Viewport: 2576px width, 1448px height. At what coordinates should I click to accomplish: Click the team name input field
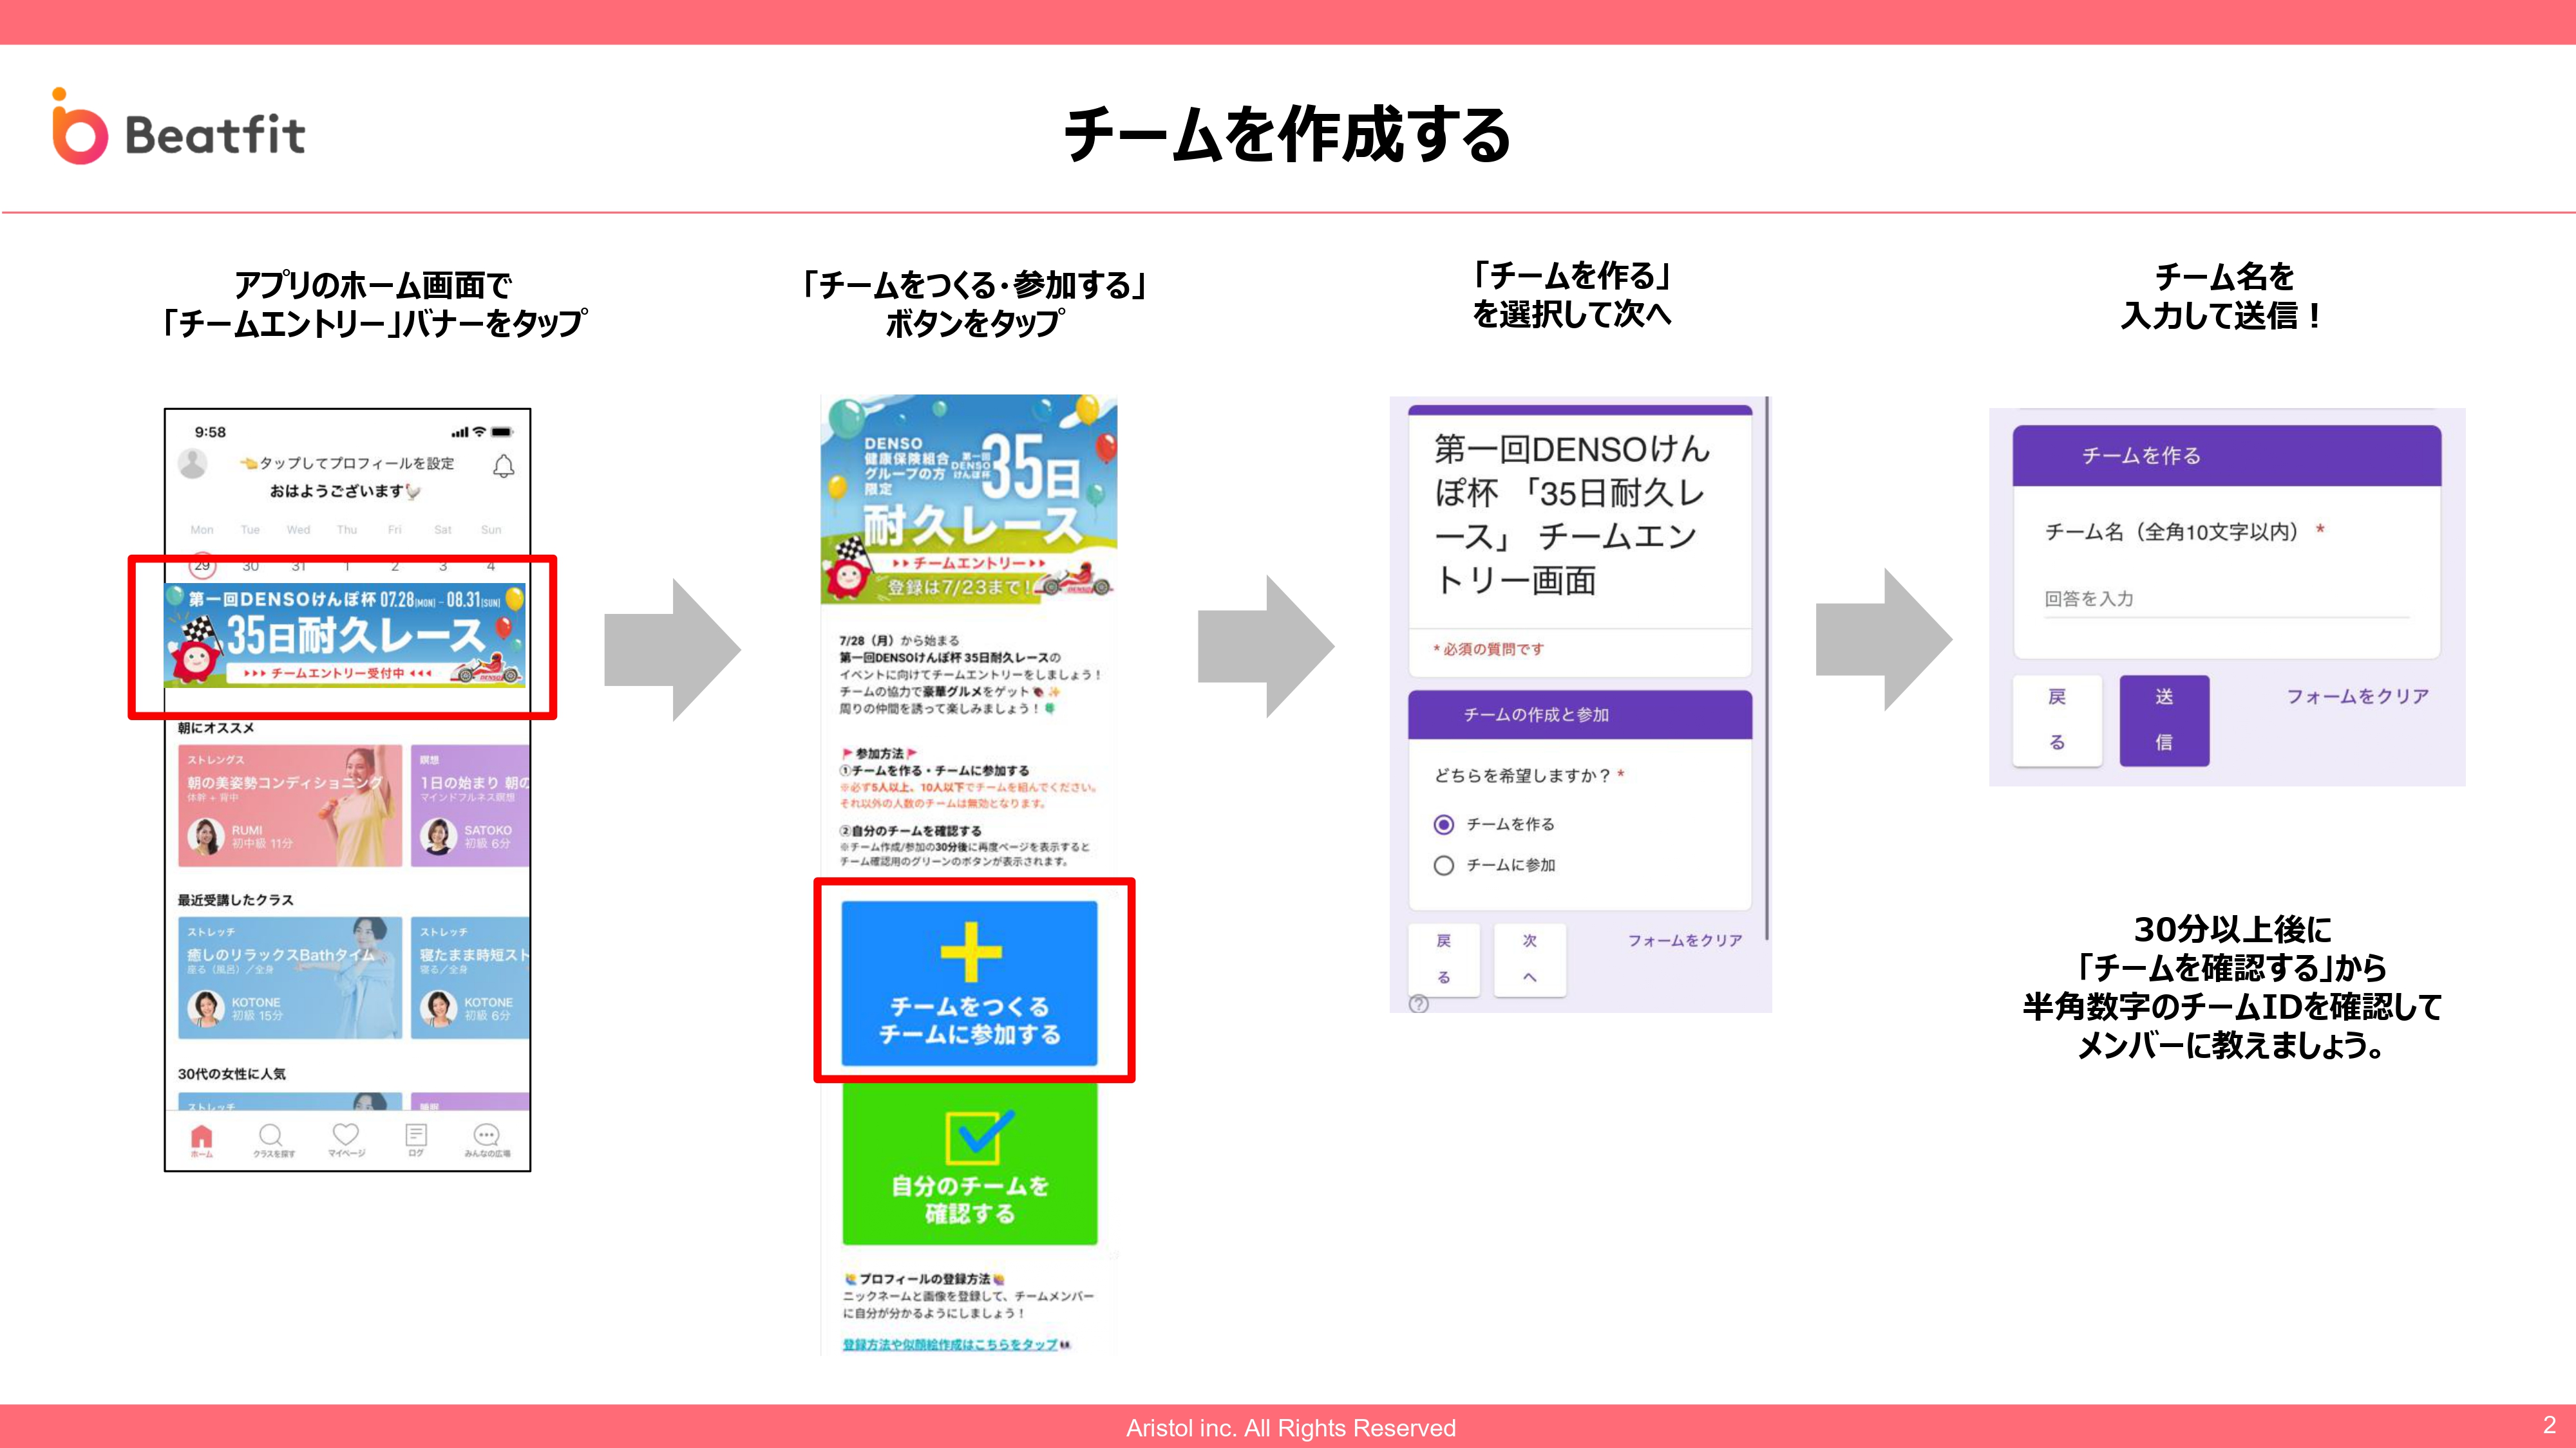pyautogui.click(x=2225, y=600)
